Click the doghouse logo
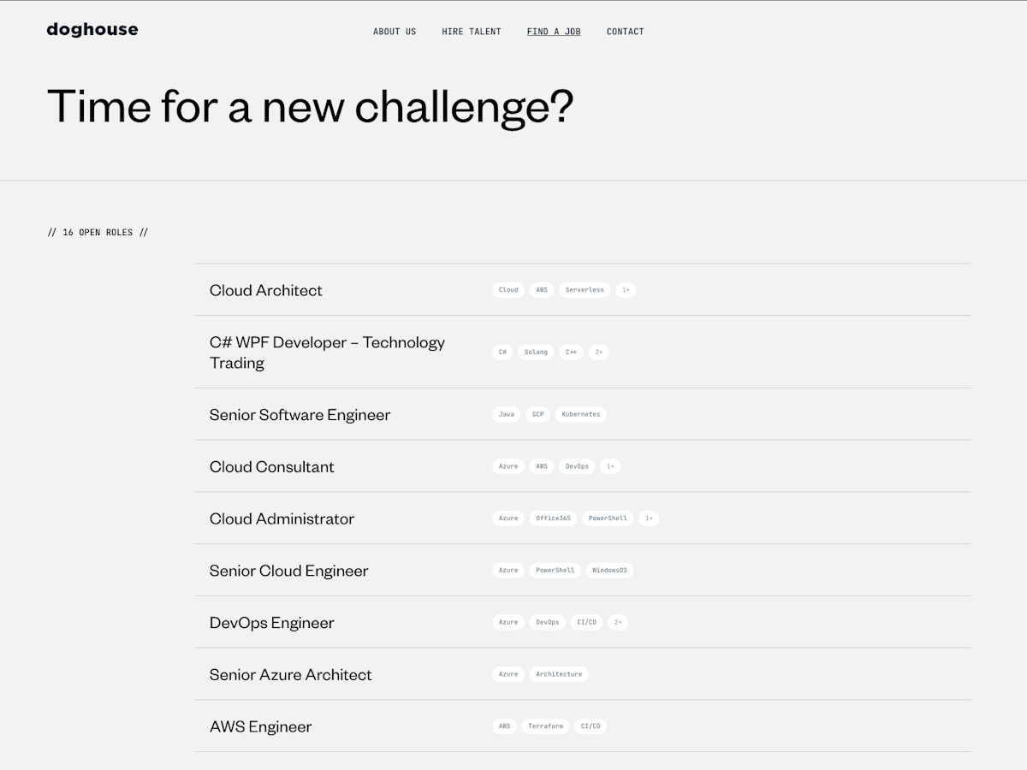The width and height of the screenshot is (1027, 770). click(x=92, y=30)
